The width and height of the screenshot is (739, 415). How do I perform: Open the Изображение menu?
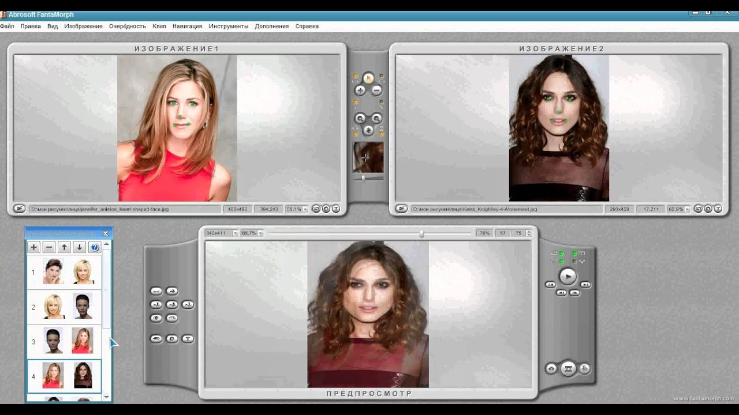click(x=83, y=27)
